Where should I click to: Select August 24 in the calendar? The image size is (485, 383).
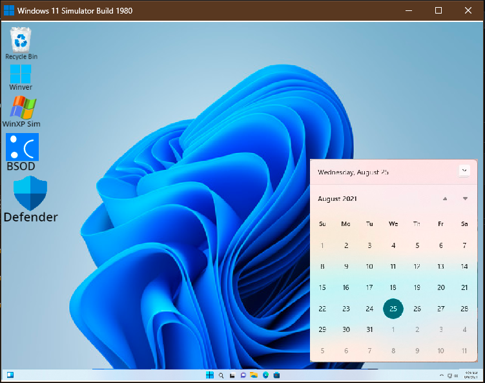369,309
